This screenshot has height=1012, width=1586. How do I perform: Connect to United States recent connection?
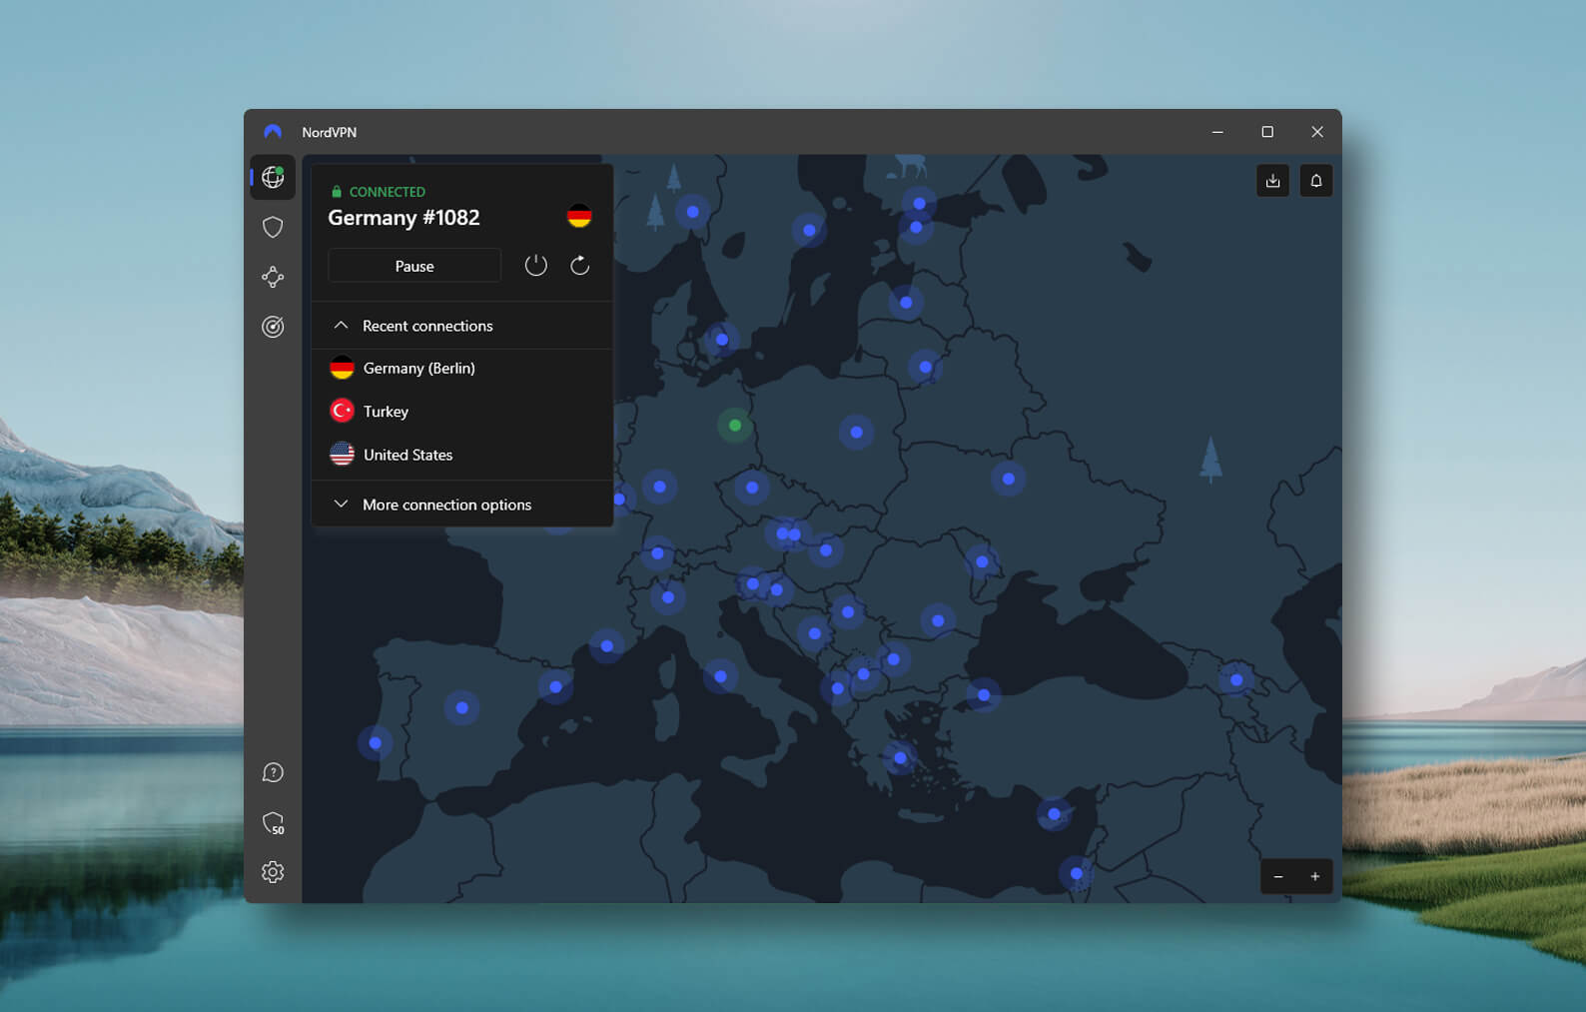point(461,455)
